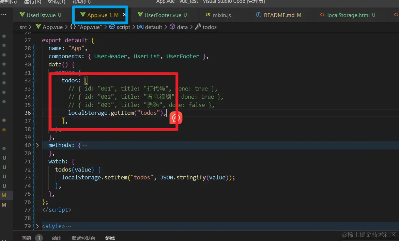
Task: Open the data breadcrumb
Action: (182, 27)
